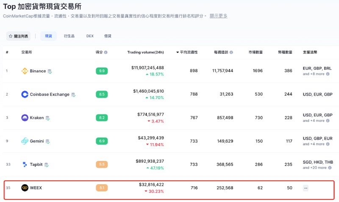Open the Coinbase Exchange name link

(x=50, y=94)
